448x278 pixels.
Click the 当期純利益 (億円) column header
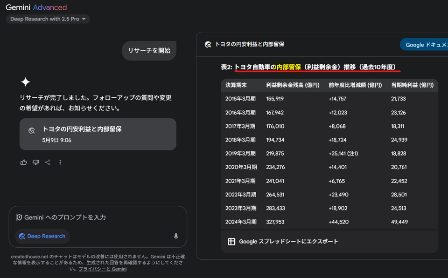click(x=412, y=85)
